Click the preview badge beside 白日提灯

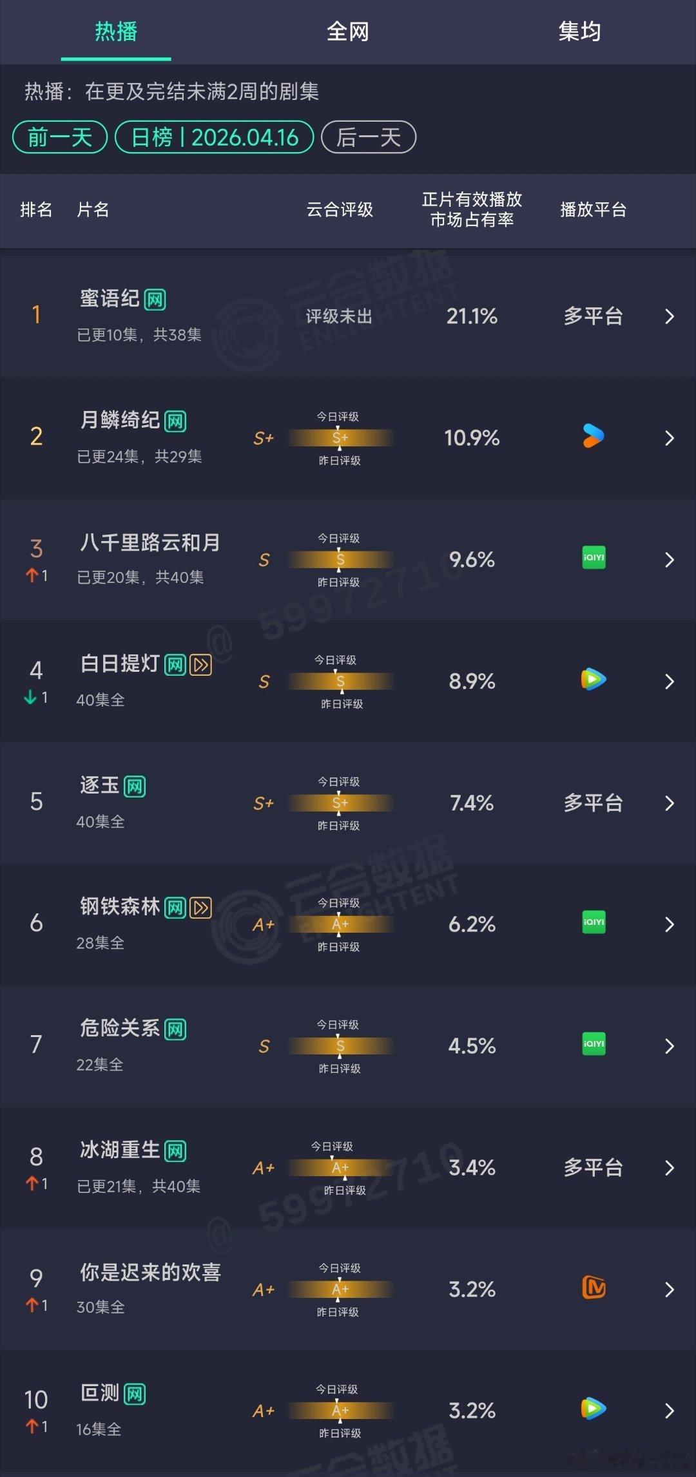(200, 664)
